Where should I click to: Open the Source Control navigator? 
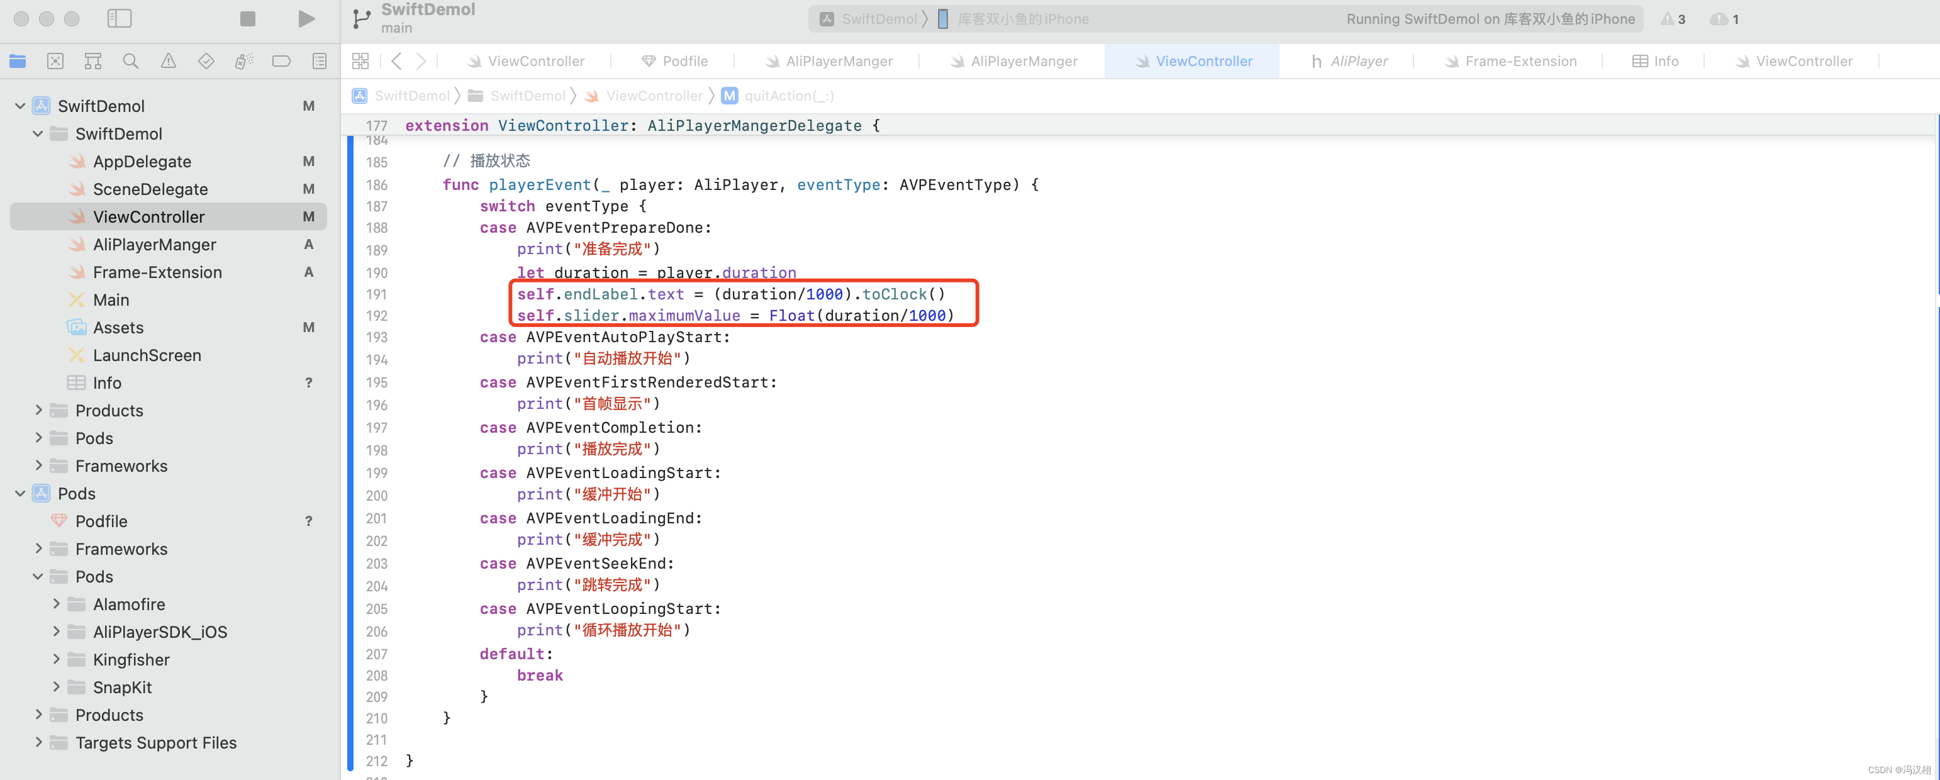(55, 61)
